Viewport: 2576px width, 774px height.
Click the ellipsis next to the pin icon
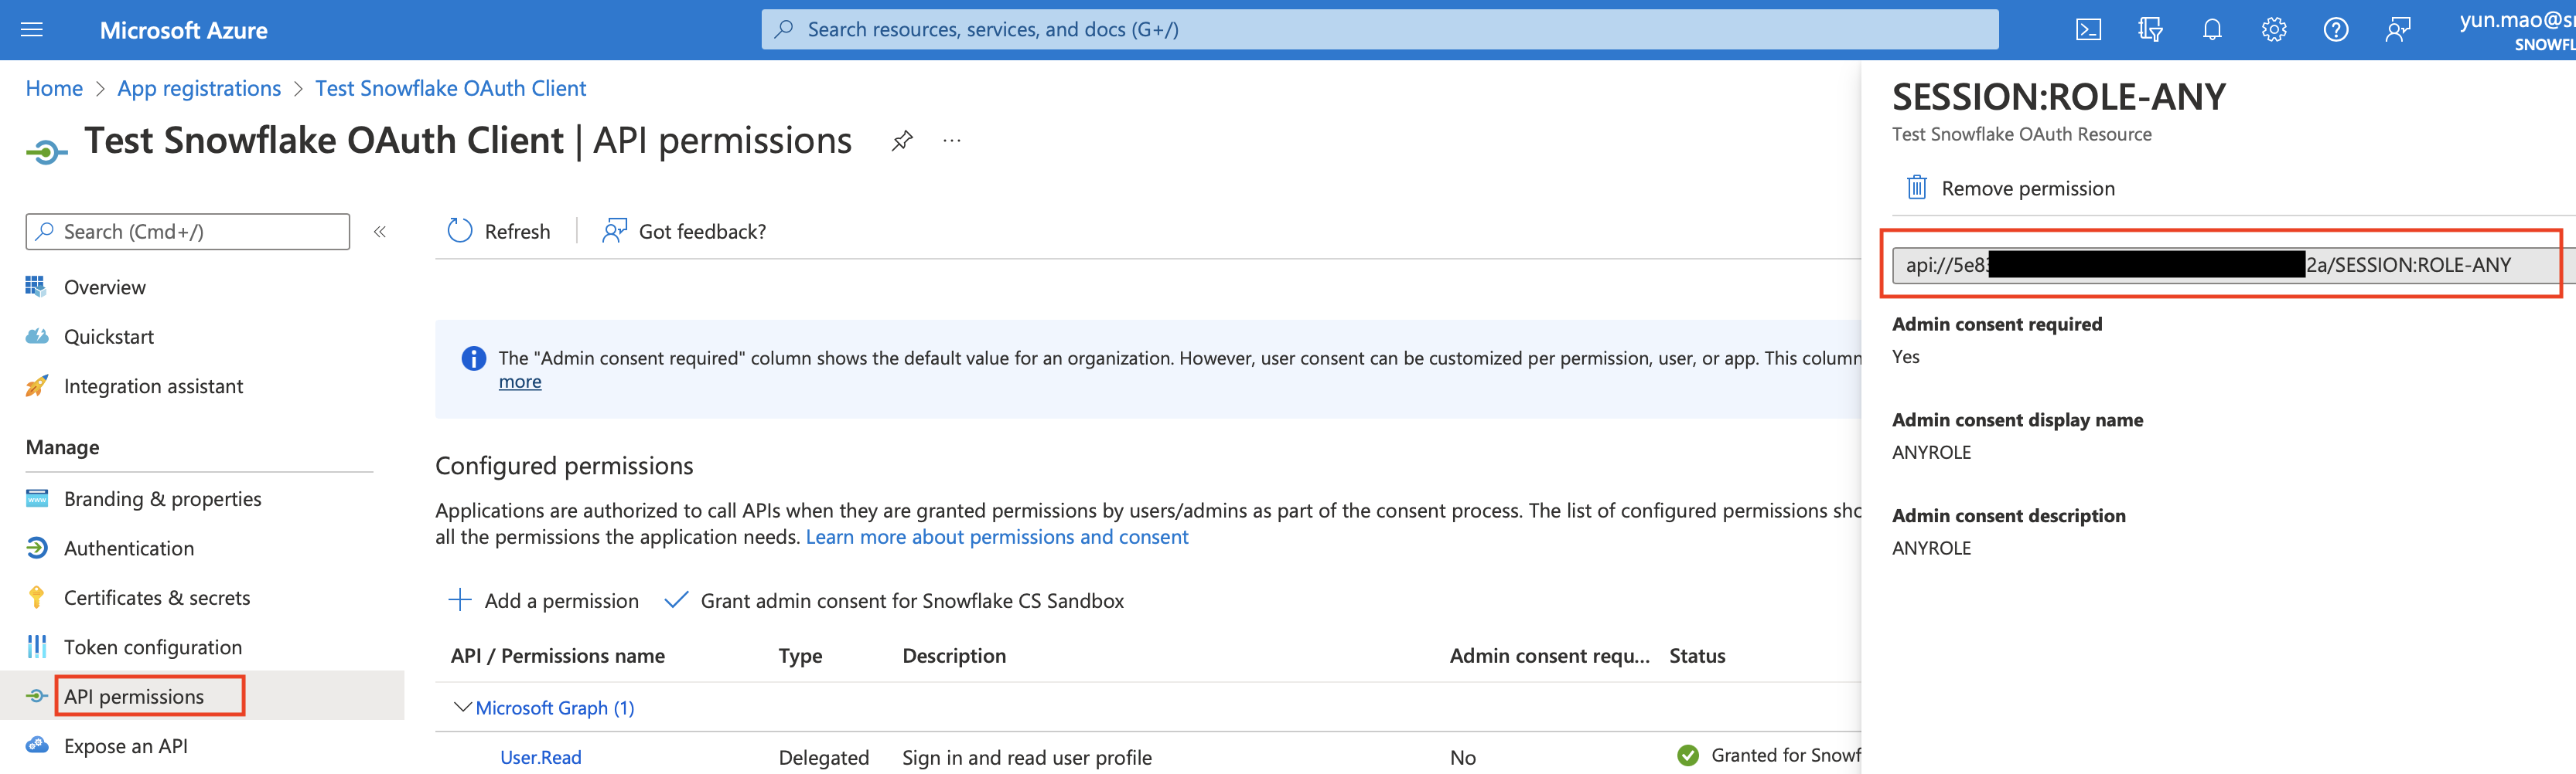tap(950, 141)
